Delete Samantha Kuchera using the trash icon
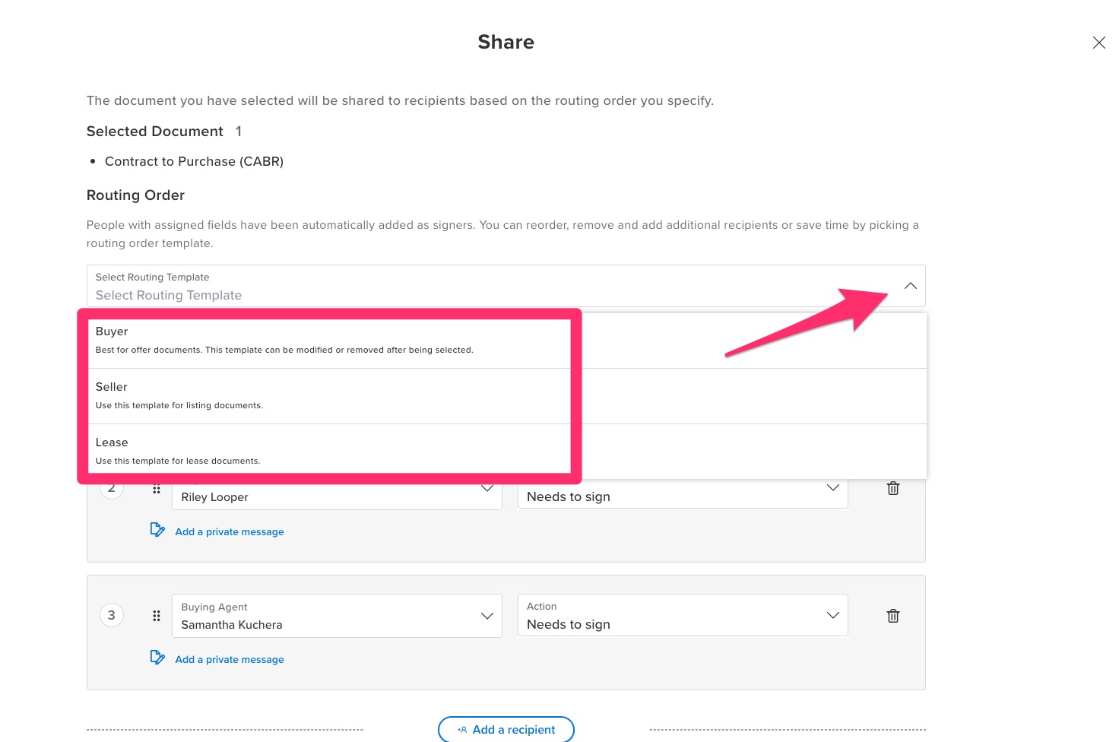Viewport: 1119px width, 742px height. pos(892,615)
